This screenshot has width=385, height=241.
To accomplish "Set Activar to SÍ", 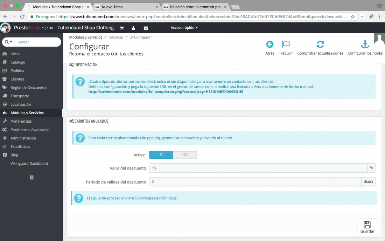I will coord(161,155).
